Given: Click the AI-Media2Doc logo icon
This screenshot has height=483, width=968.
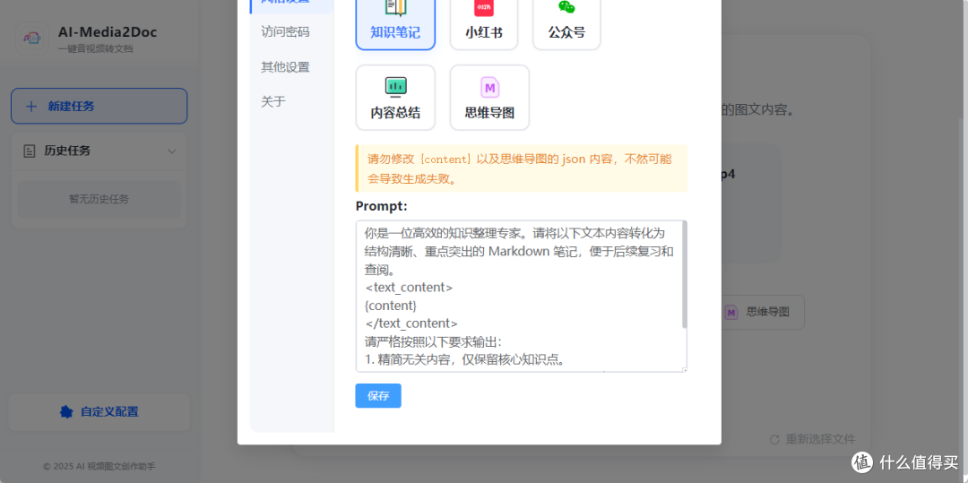Looking at the screenshot, I should click(x=31, y=39).
